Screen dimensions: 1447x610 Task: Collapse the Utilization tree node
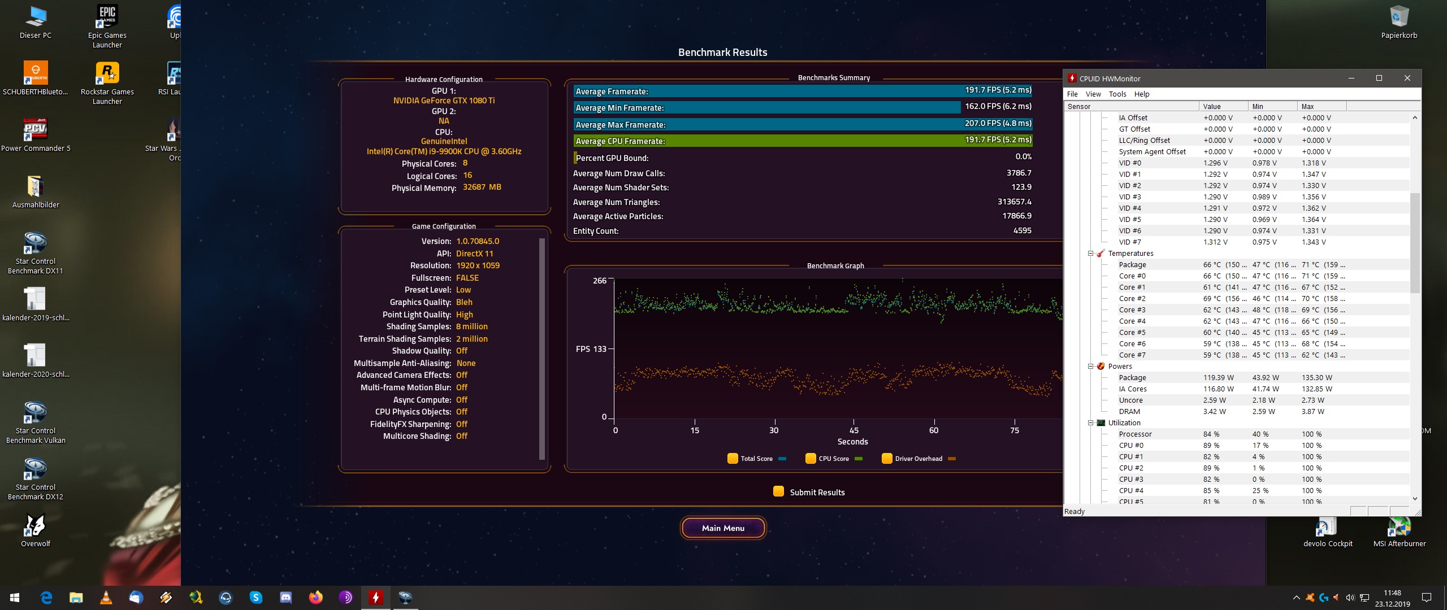[x=1090, y=422]
